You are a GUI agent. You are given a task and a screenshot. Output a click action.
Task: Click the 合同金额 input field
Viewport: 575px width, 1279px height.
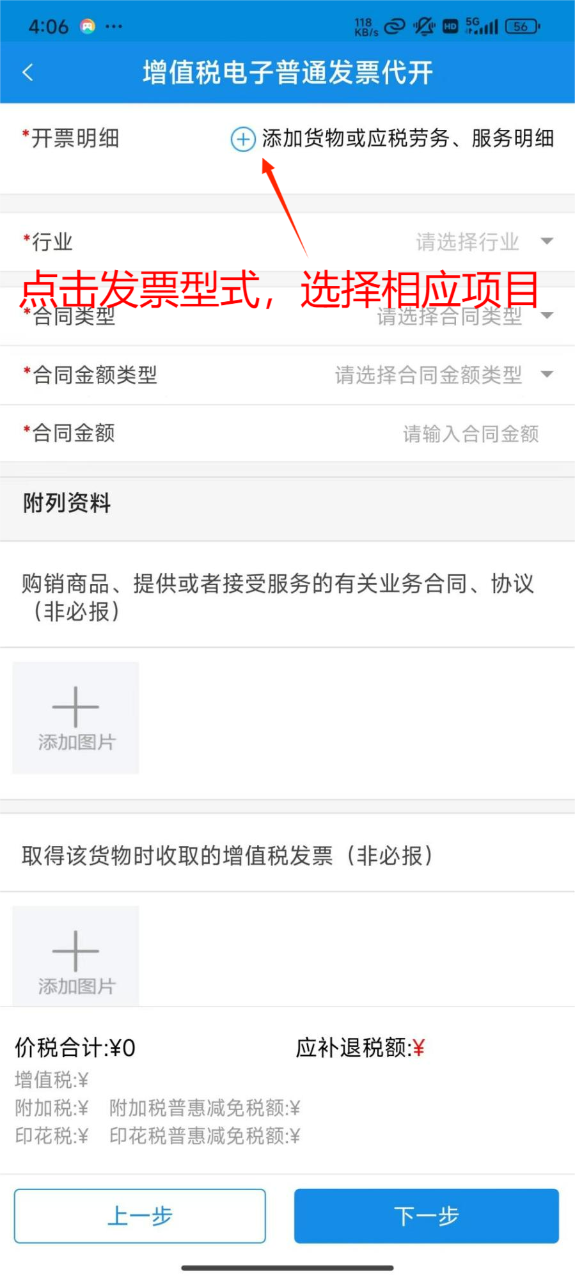tap(287, 434)
